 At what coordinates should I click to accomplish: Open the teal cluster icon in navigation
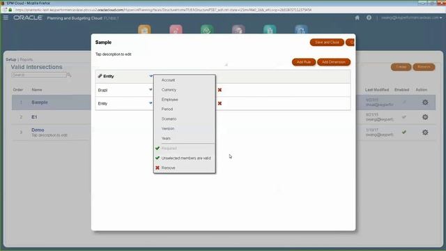270,29
